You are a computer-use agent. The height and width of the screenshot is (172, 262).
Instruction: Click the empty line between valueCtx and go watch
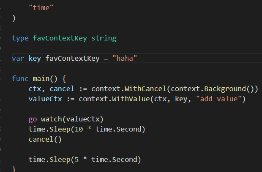pyautogui.click(x=85, y=109)
